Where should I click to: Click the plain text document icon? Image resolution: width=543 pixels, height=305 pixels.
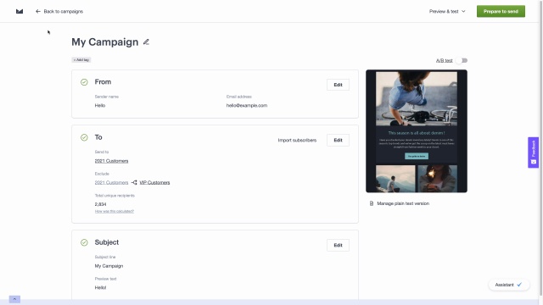coord(372,203)
